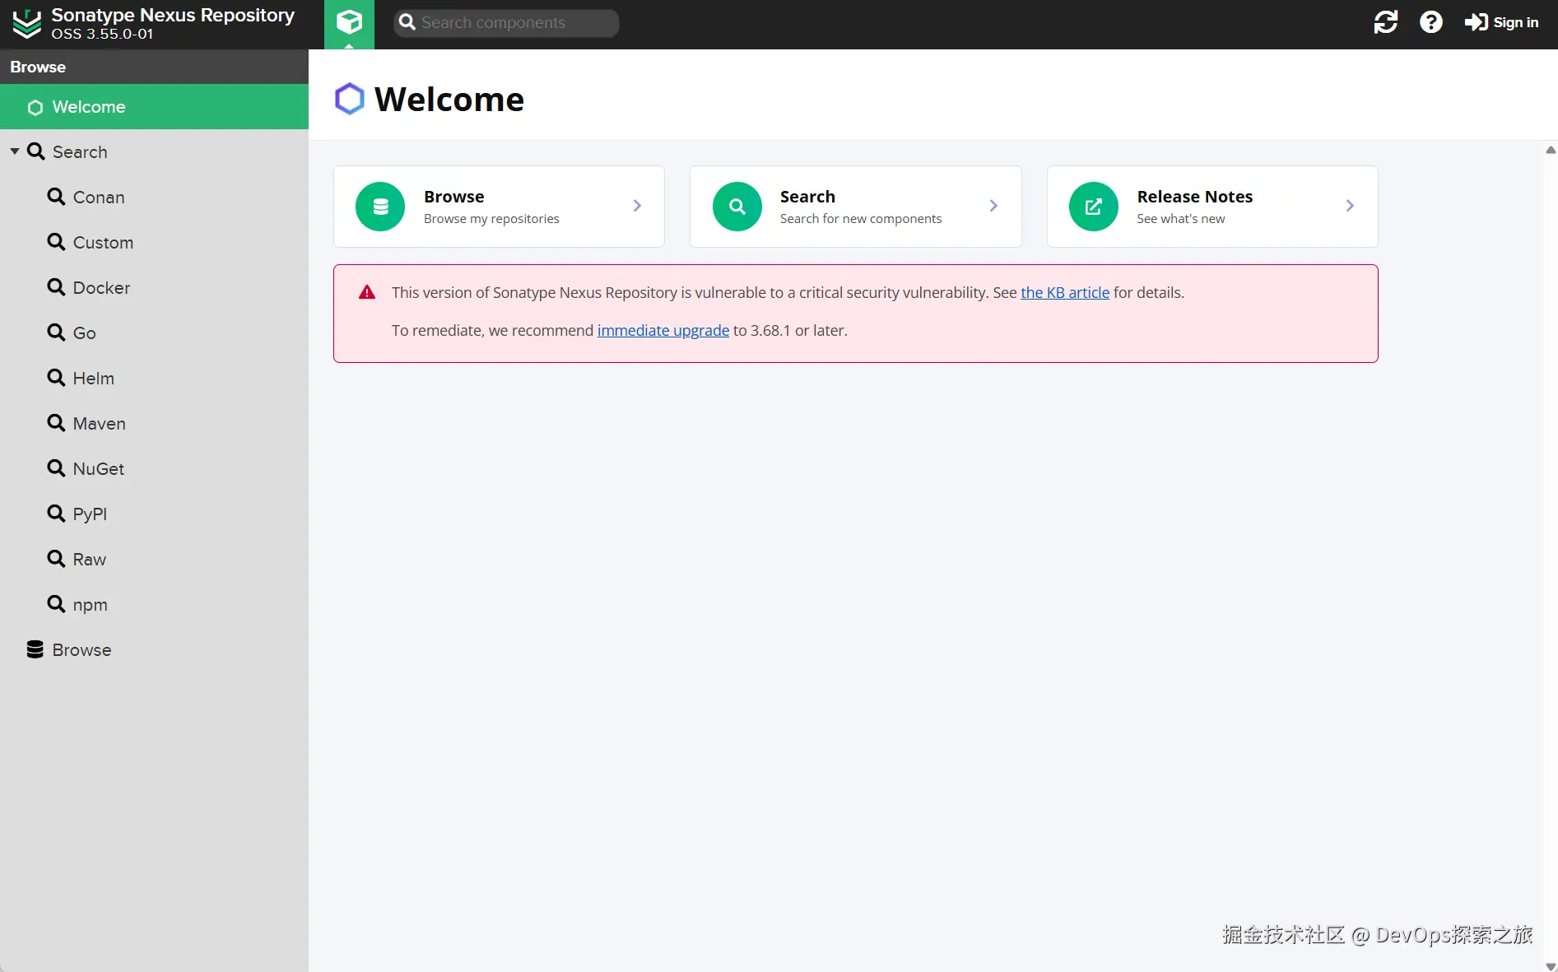Click the OSS 3.55.0-01 version text
Image resolution: width=1558 pixels, height=972 pixels.
click(x=102, y=34)
